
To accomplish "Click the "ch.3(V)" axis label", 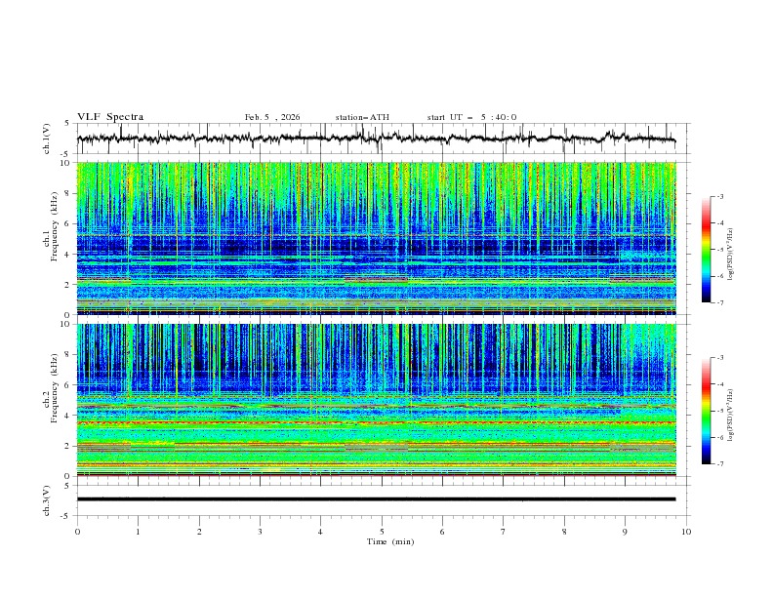I will 47,500.
